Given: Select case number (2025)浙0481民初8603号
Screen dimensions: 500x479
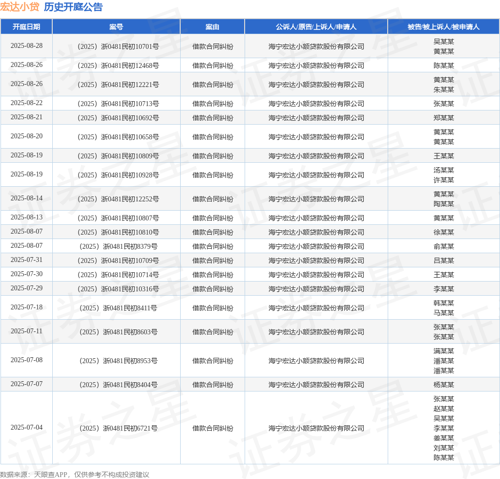Looking at the screenshot, I should pos(118,332).
